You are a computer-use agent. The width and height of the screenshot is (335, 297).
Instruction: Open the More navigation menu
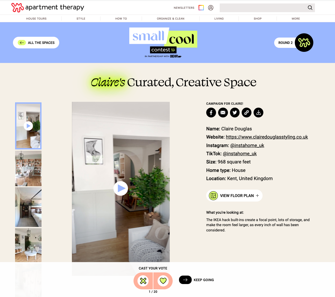[296, 19]
